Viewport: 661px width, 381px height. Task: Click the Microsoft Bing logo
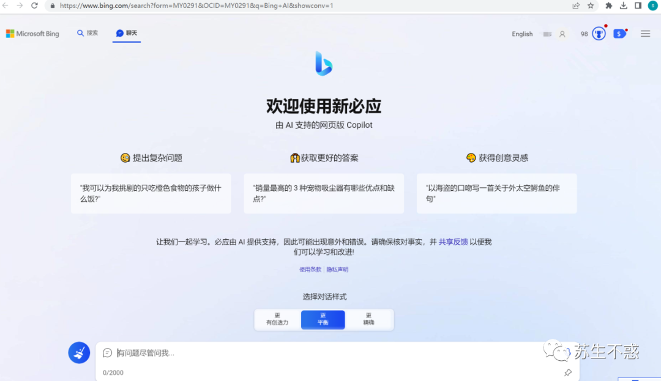click(32, 34)
